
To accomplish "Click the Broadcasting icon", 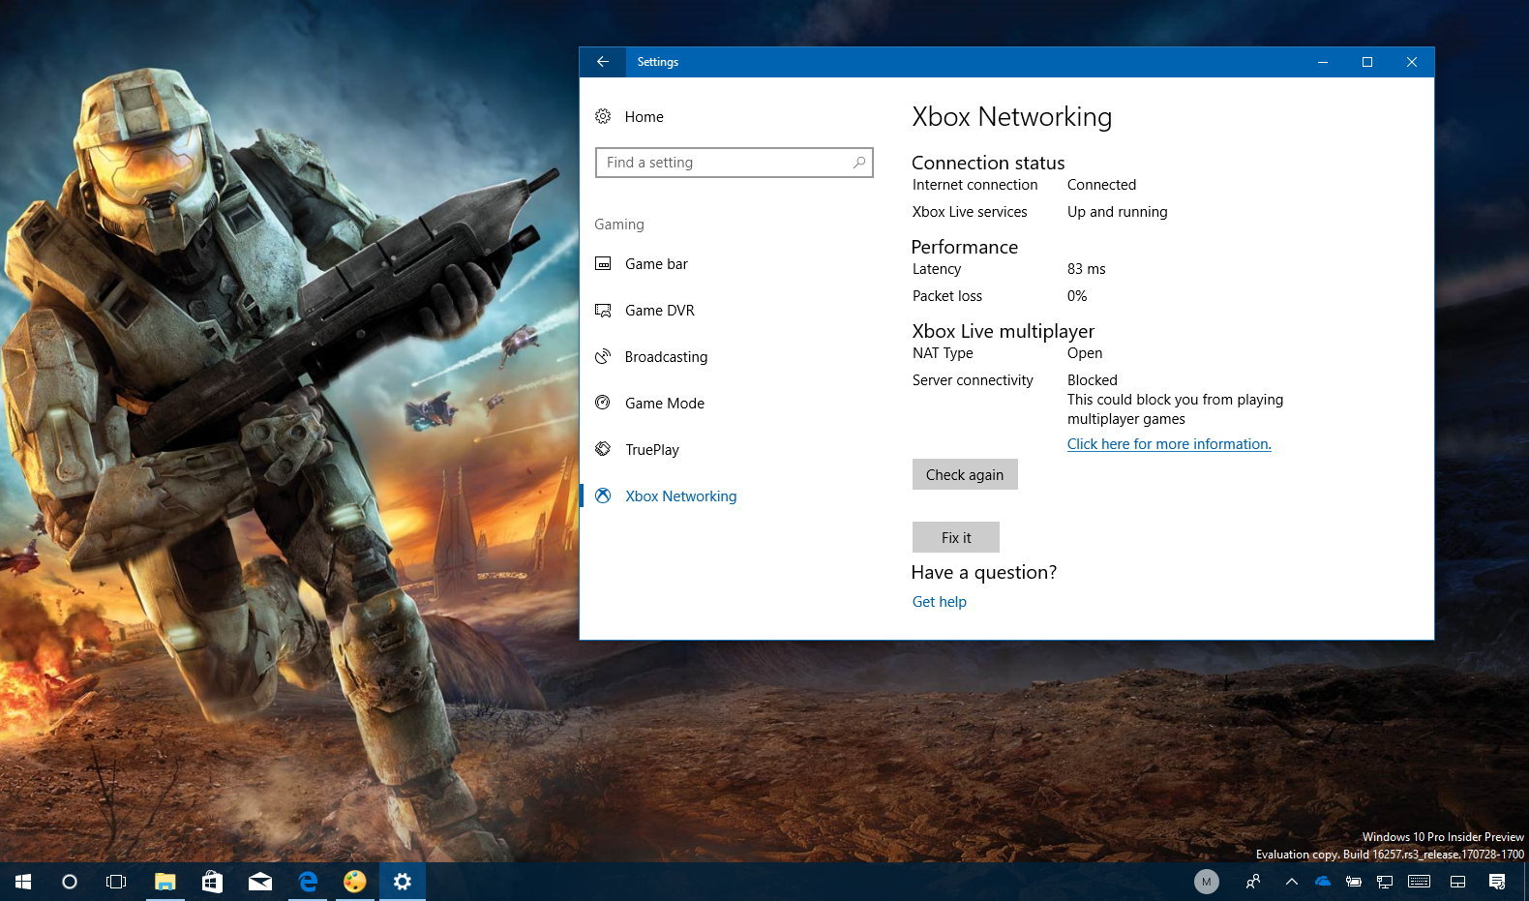I will tap(603, 357).
